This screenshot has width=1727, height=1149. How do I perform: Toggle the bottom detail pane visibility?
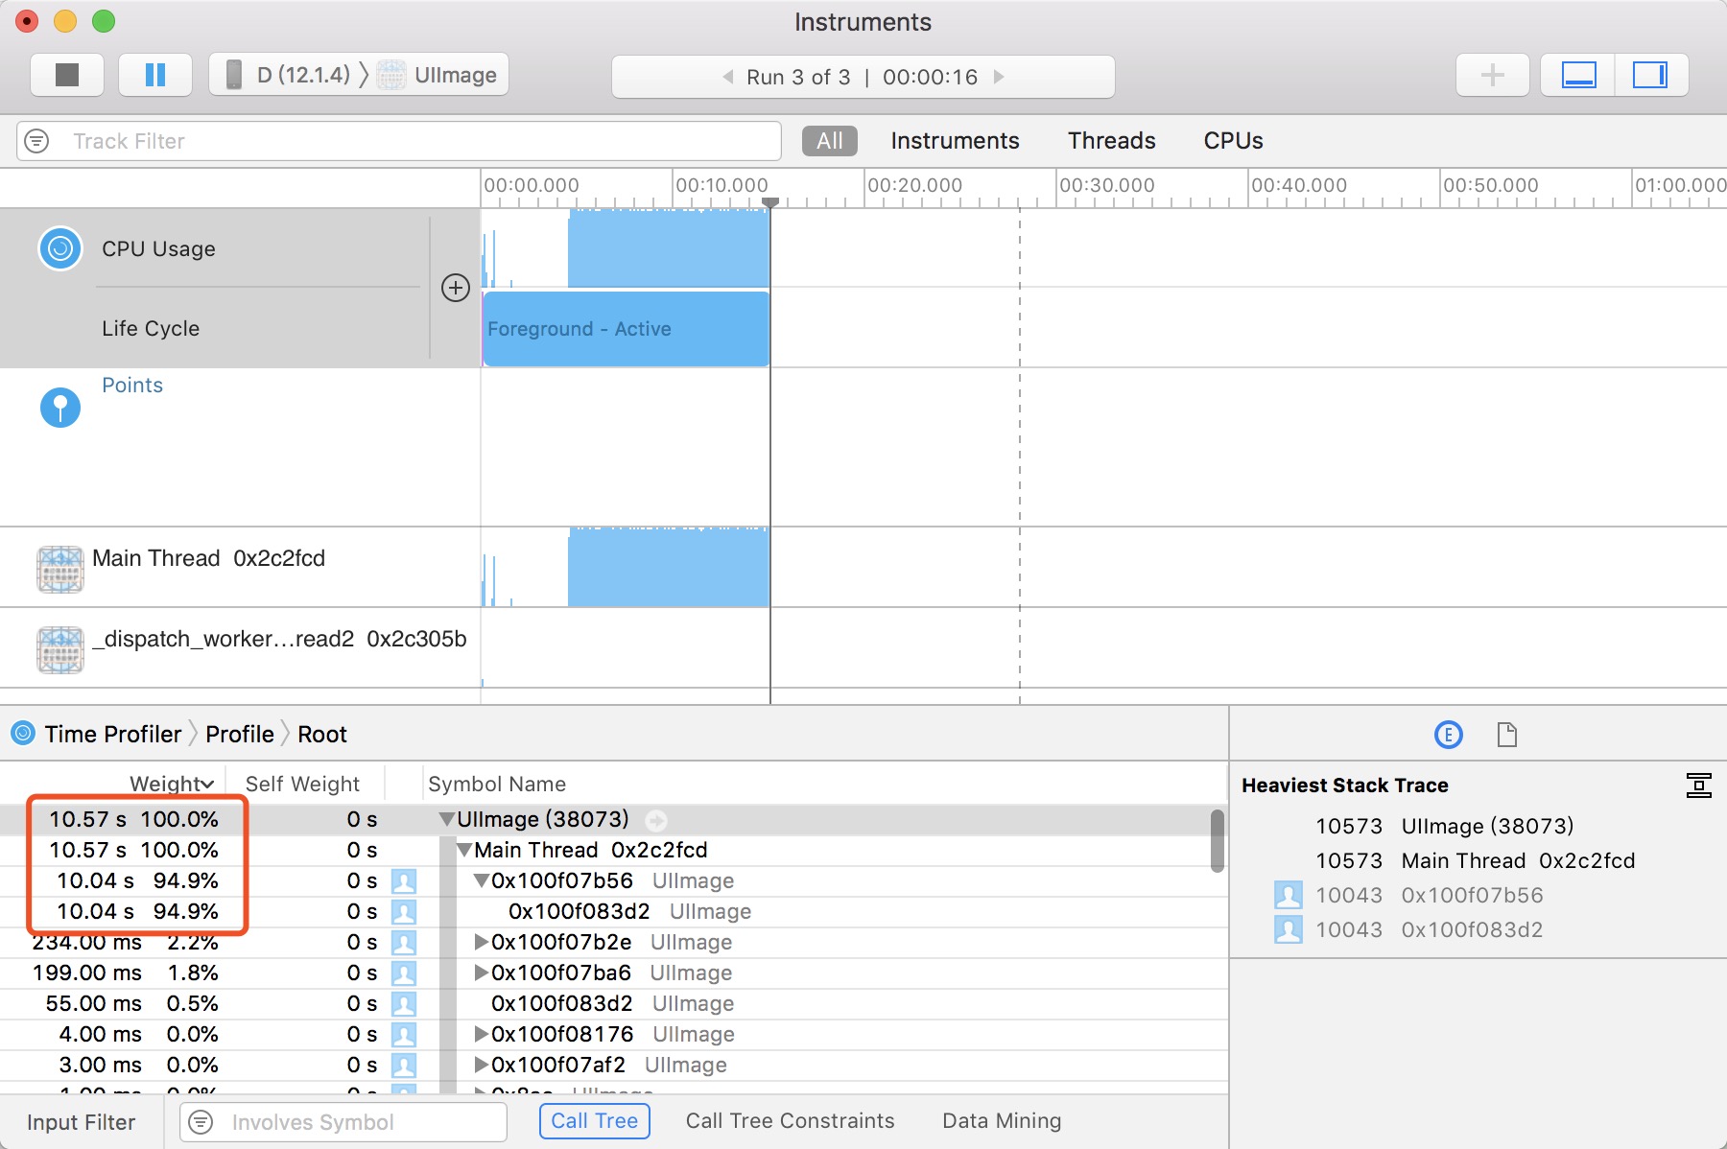point(1578,75)
